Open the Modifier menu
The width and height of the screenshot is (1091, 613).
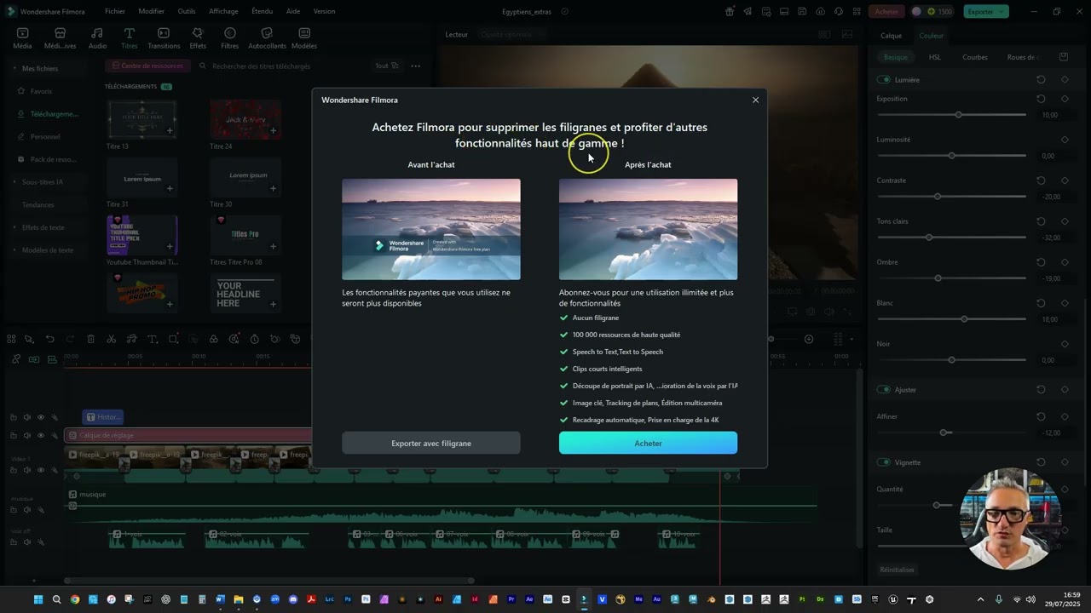(x=151, y=11)
